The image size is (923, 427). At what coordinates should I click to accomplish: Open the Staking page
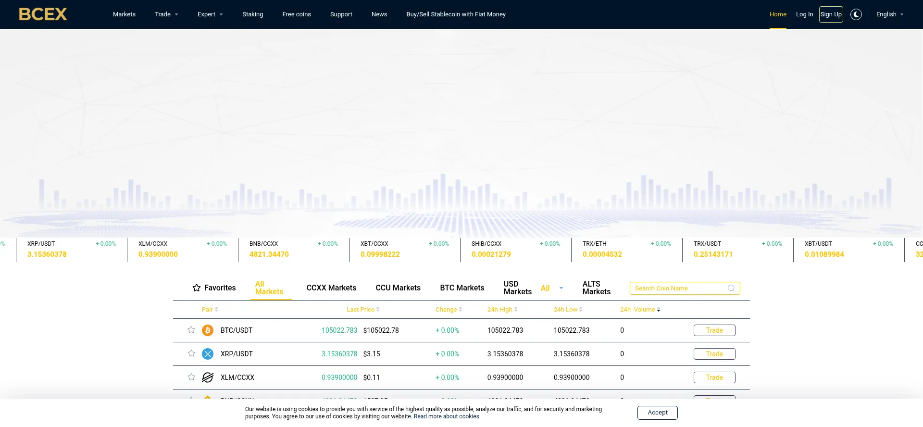tap(252, 14)
